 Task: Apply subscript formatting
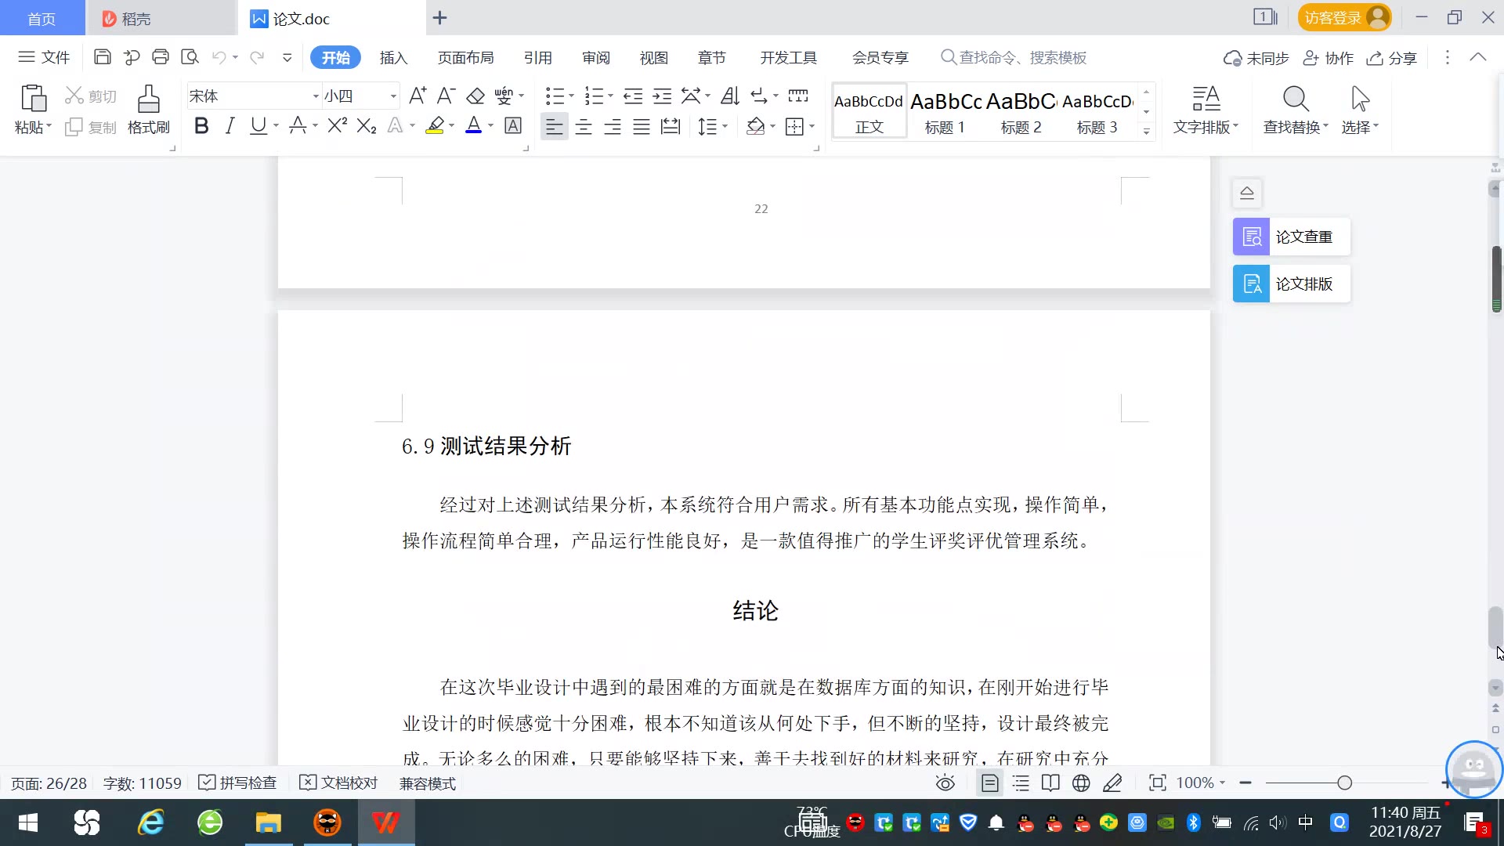367,126
